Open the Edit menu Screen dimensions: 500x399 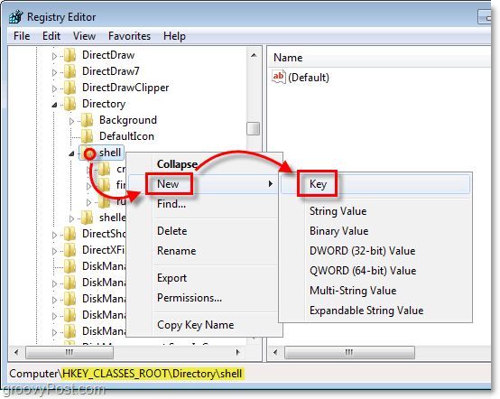[x=51, y=36]
